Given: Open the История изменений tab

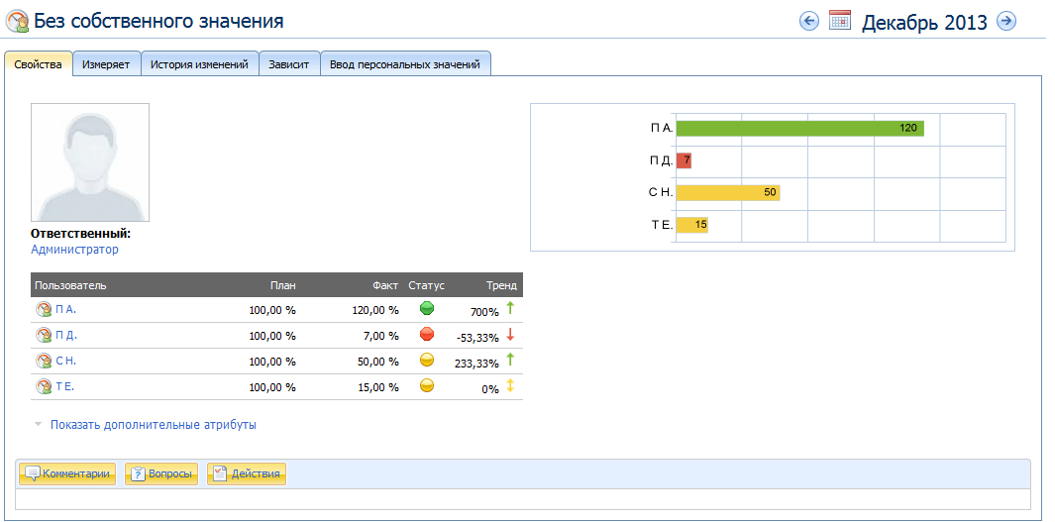Looking at the screenshot, I should [x=199, y=64].
